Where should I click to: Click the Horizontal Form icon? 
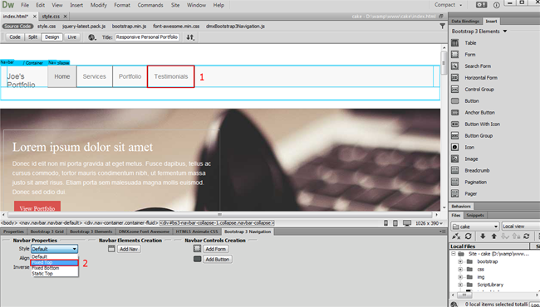pyautogui.click(x=454, y=78)
